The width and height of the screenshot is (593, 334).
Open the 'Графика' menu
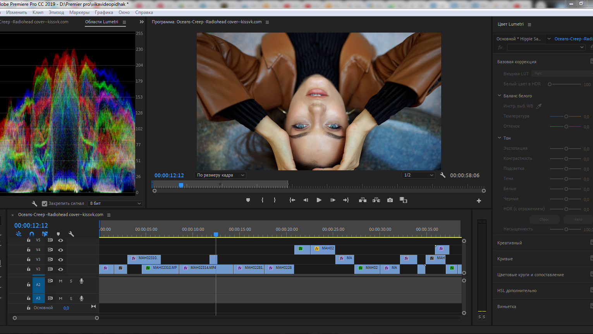(104, 12)
